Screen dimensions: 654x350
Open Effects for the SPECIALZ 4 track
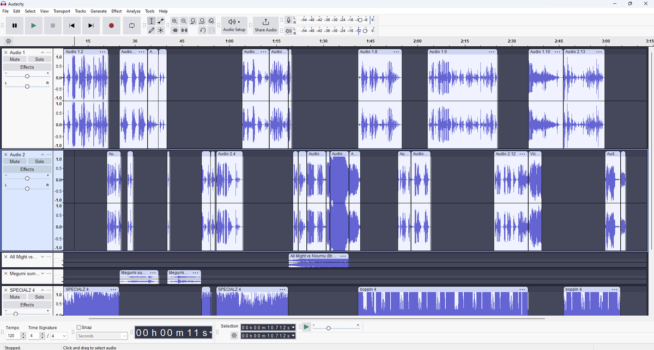click(x=27, y=305)
